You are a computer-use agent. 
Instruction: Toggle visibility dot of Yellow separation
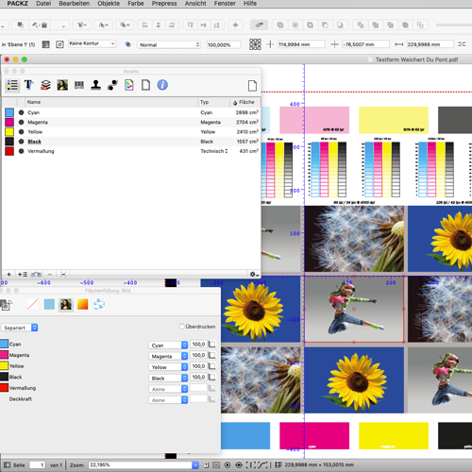click(21, 132)
